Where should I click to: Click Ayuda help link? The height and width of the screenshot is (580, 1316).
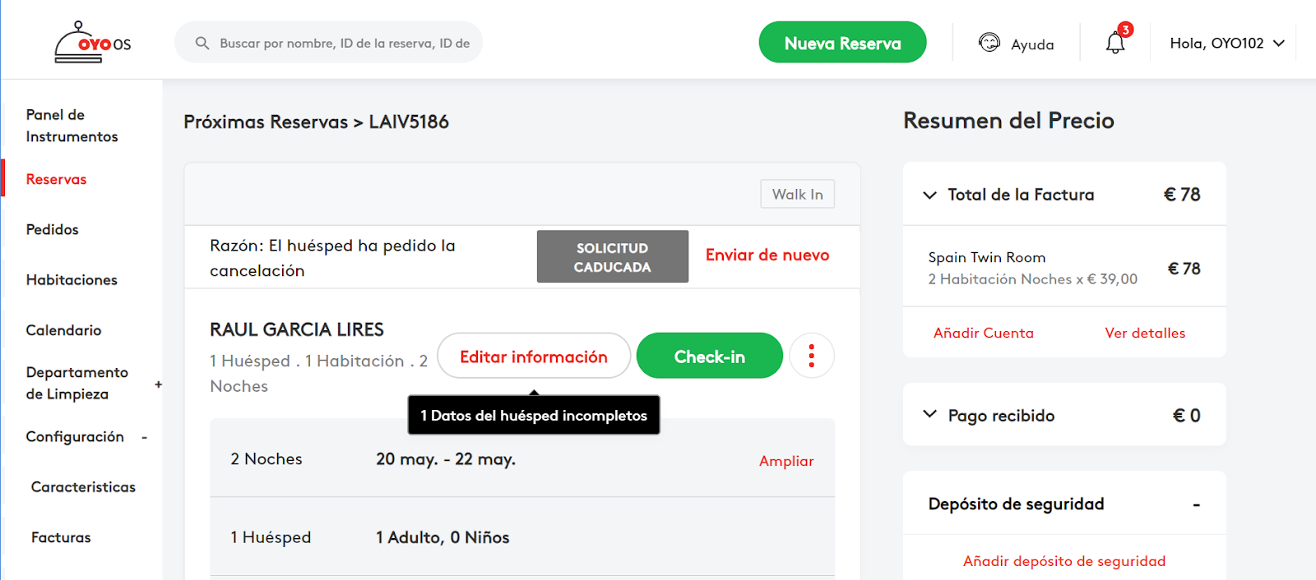[1032, 44]
